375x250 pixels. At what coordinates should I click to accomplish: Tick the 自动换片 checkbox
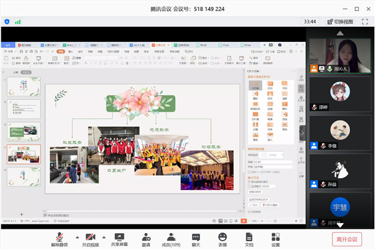tap(249, 186)
